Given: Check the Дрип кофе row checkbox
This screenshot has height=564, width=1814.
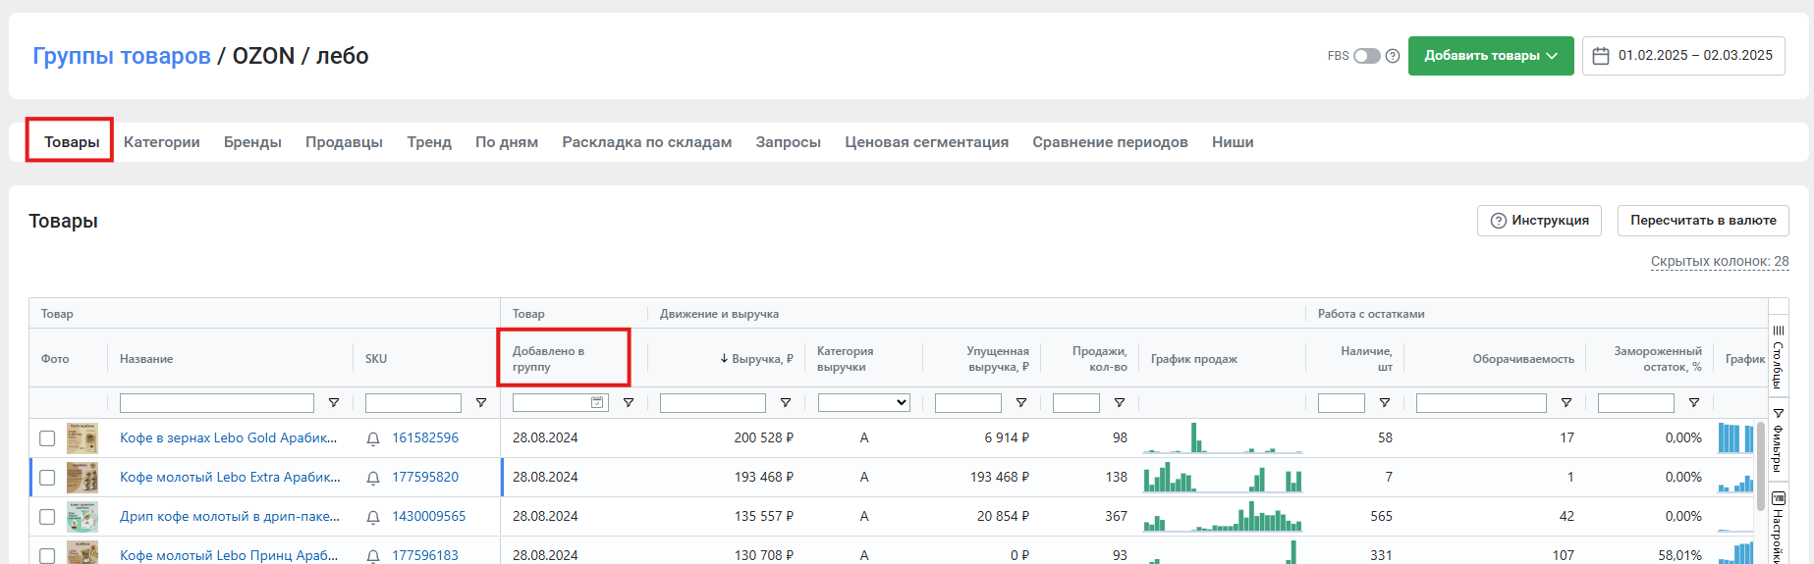Looking at the screenshot, I should (47, 517).
